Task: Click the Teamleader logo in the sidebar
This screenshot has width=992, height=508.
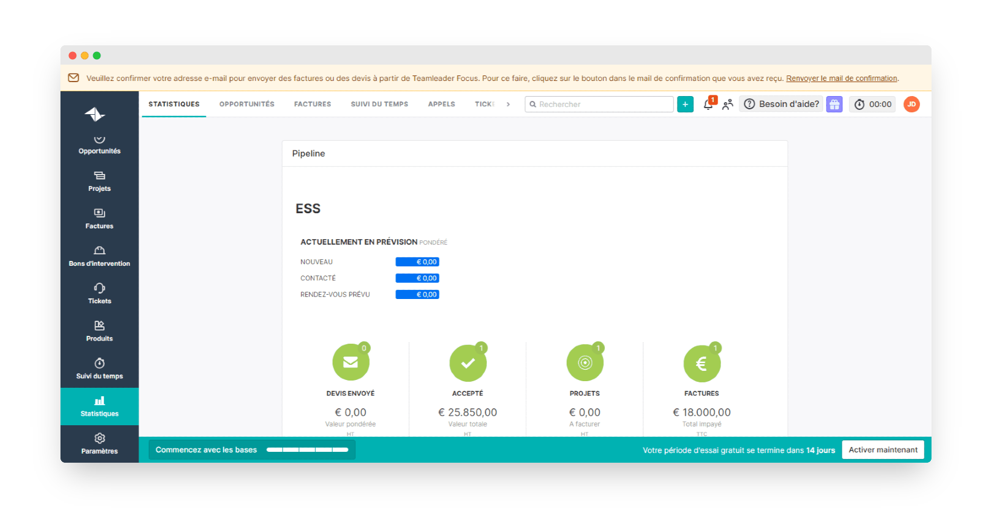Action: [95, 114]
